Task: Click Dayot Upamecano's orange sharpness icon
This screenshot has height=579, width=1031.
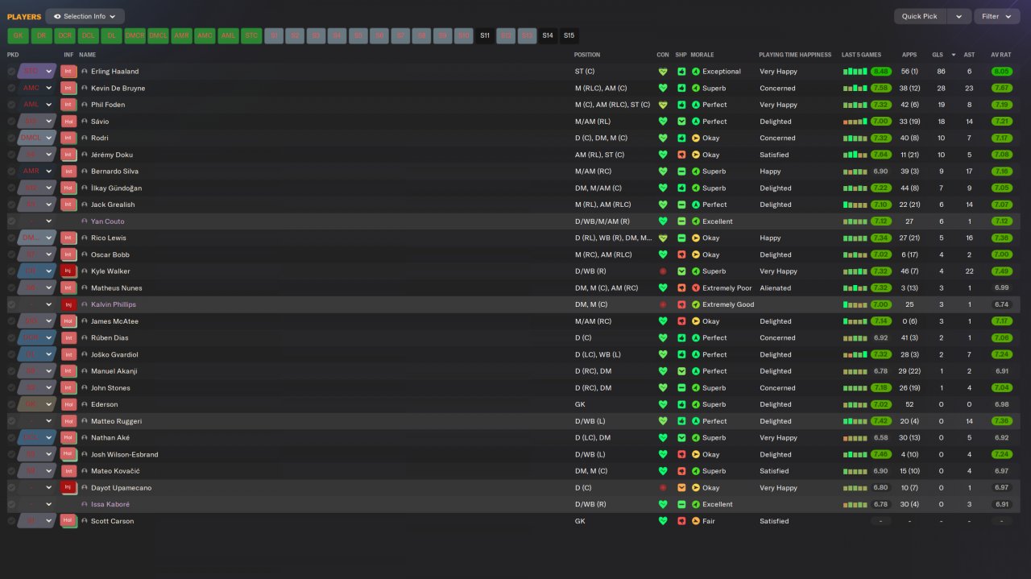Action: pyautogui.click(x=681, y=487)
